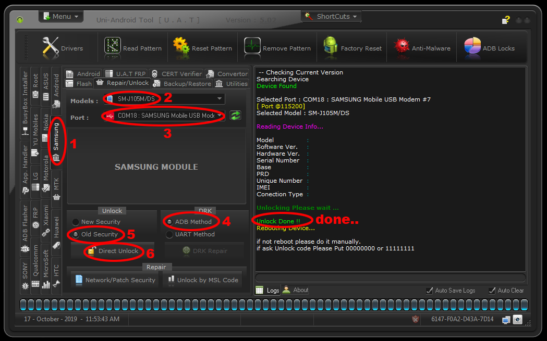
Task: Select Remove Pattern tool
Action: click(x=277, y=48)
